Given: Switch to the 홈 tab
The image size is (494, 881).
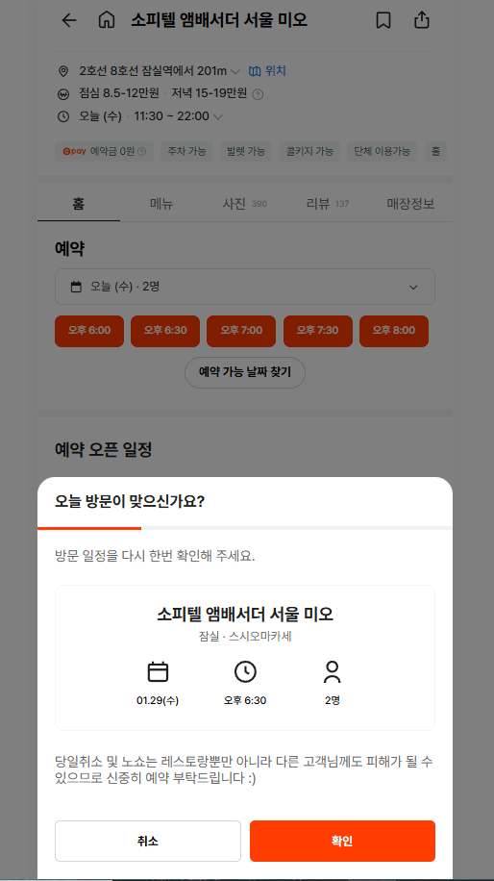Looking at the screenshot, I should (x=79, y=203).
